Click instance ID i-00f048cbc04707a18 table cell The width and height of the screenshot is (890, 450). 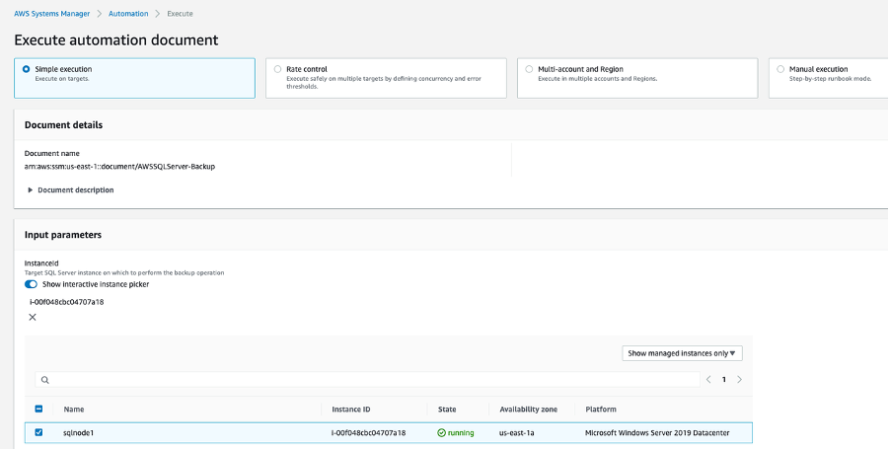click(368, 433)
